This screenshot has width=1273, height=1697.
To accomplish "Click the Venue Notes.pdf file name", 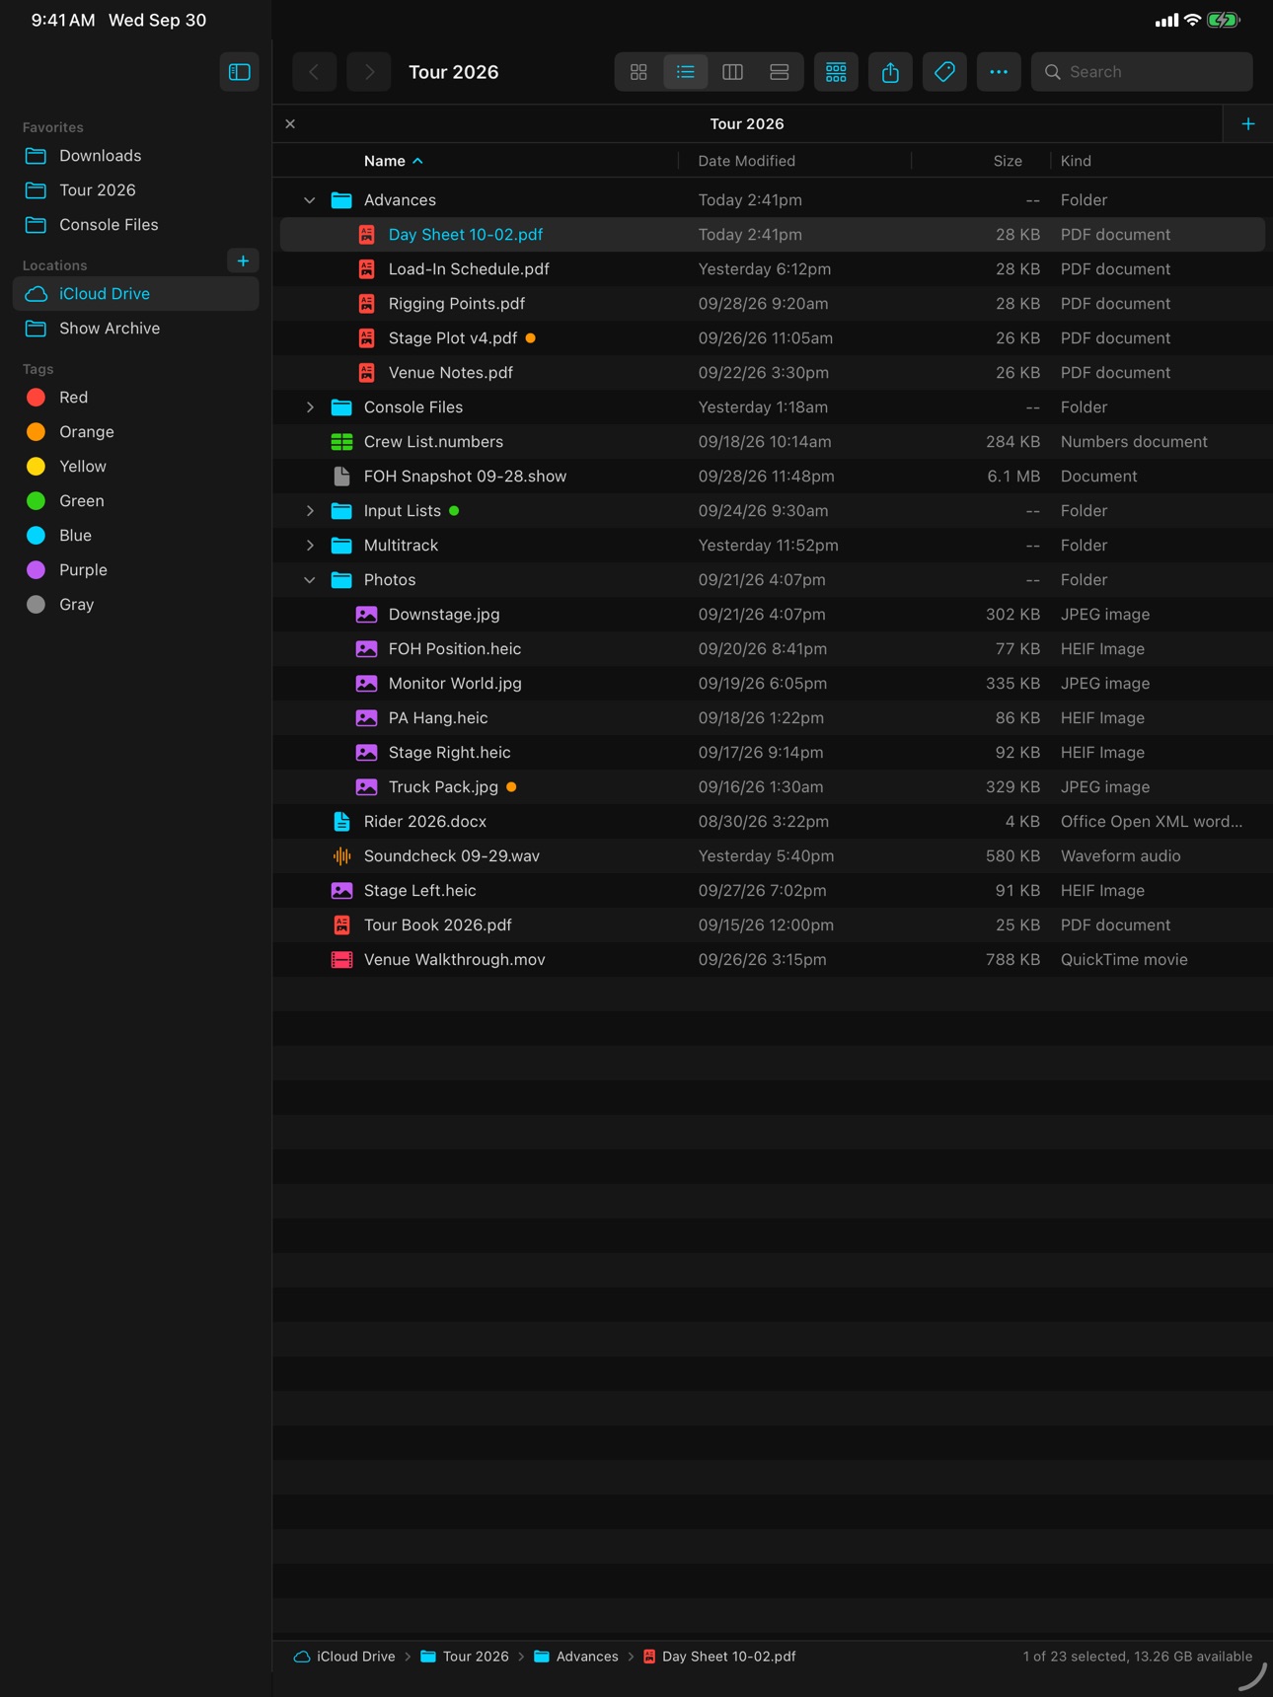I will coord(451,373).
